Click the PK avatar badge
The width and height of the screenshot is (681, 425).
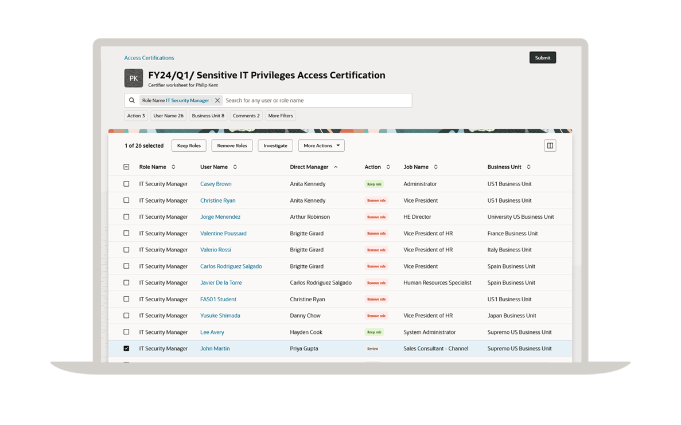click(x=134, y=78)
